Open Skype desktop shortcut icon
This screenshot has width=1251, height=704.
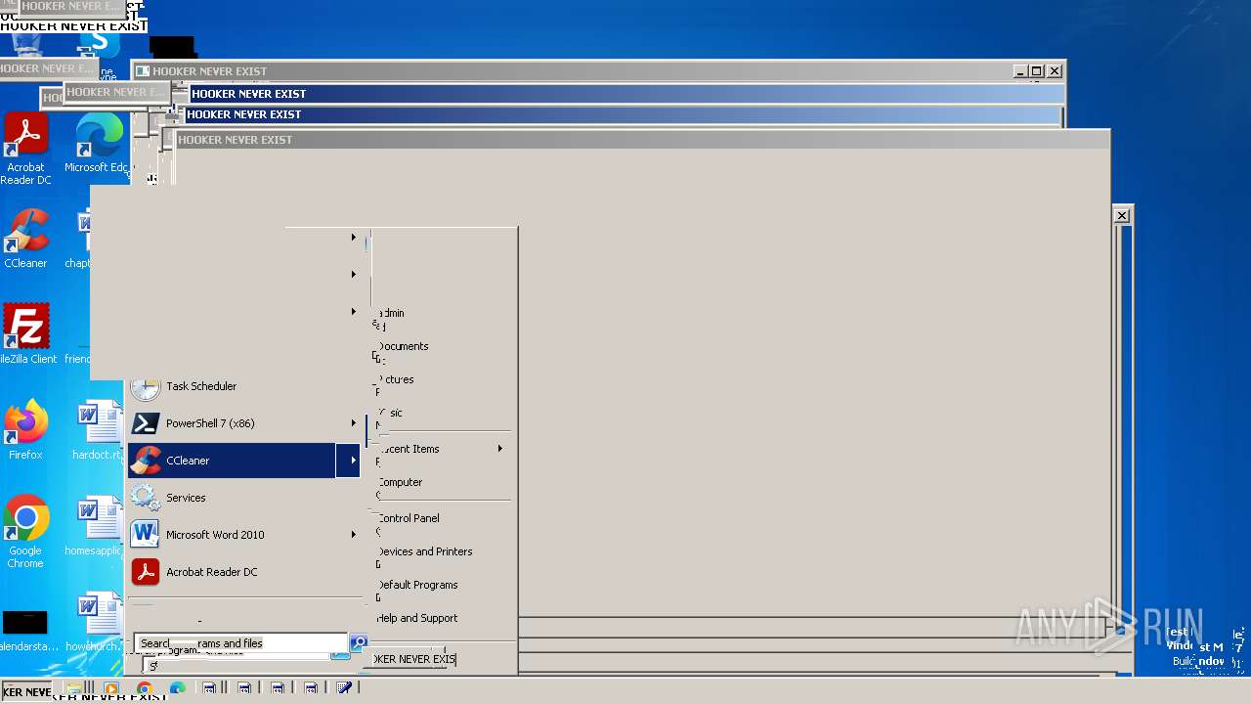pos(99,47)
